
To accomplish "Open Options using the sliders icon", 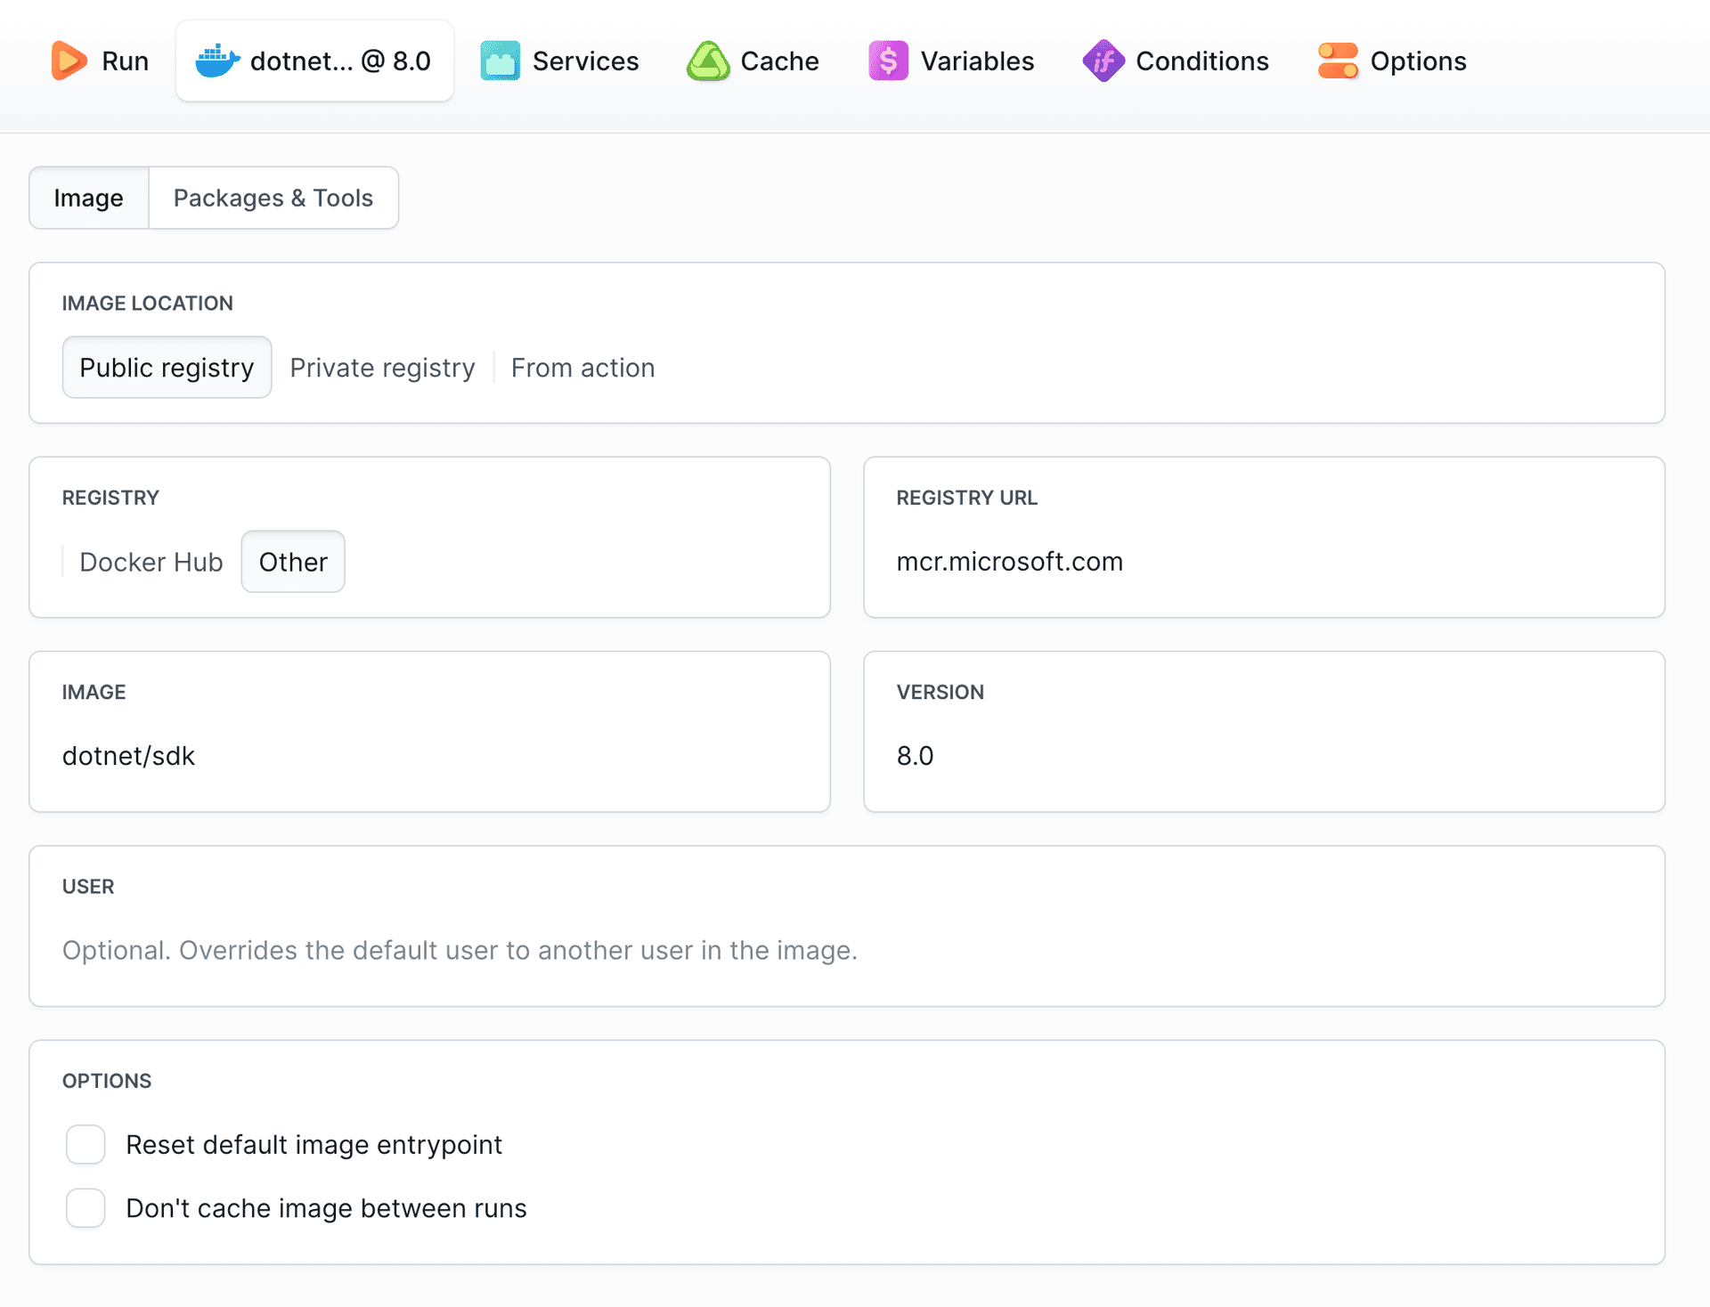I will pos(1338,61).
